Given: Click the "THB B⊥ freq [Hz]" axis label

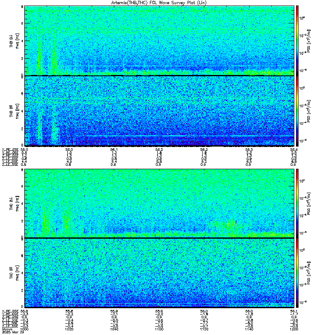Looking at the screenshot, I should (x=14, y=41).
